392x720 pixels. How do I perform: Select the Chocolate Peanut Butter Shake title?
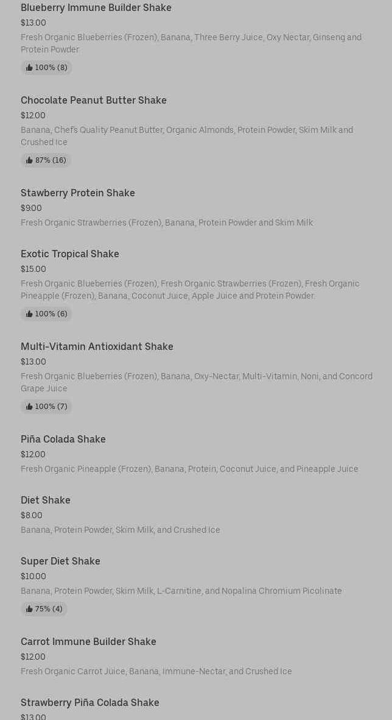[x=94, y=100]
